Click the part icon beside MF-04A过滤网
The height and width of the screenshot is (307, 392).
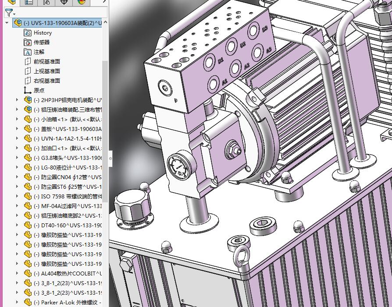(x=28, y=206)
